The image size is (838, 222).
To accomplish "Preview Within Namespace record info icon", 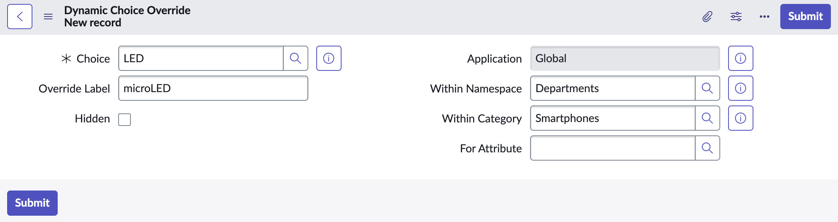I will click(x=741, y=88).
